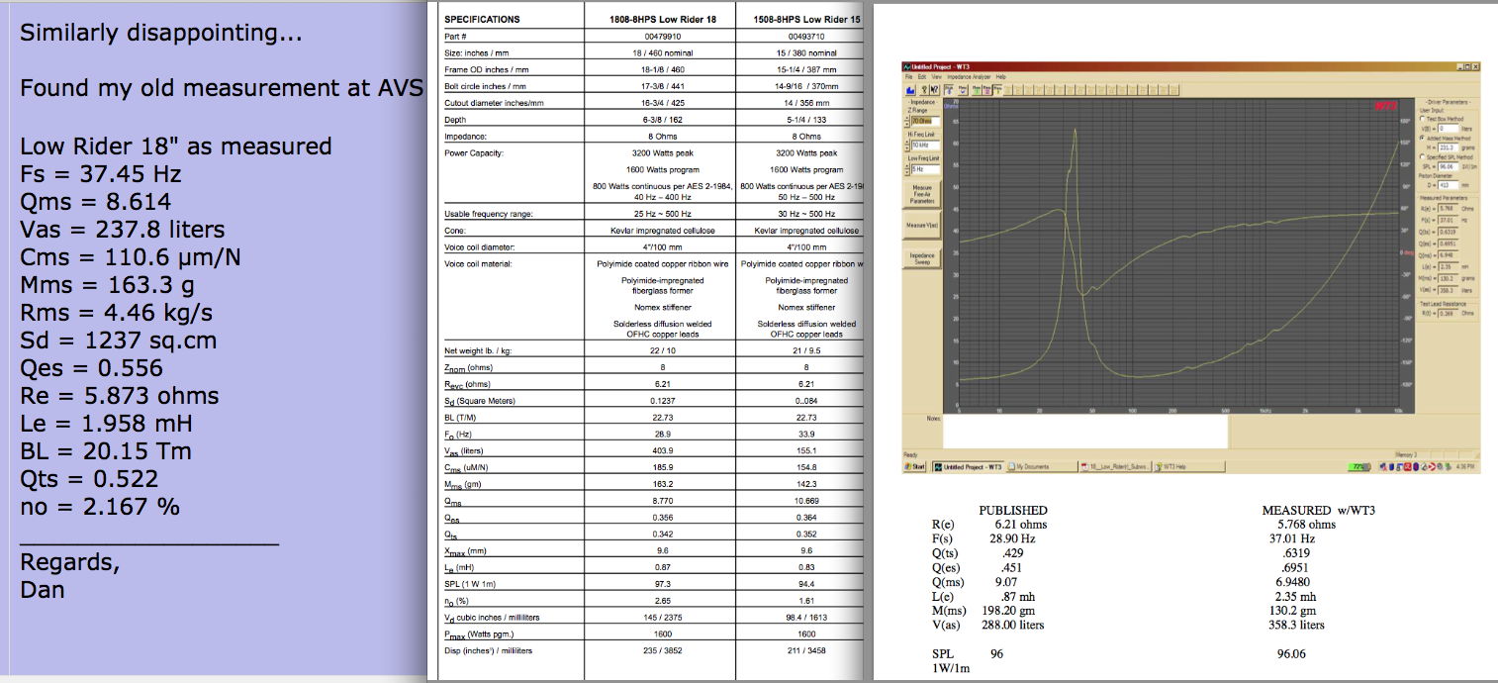Select the Added Mass Method radio button
This screenshot has height=683, width=1498.
(1422, 138)
